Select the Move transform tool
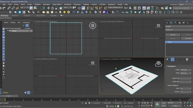Image resolution: width=193 pixels, height=108 pixels. coord(49,8)
